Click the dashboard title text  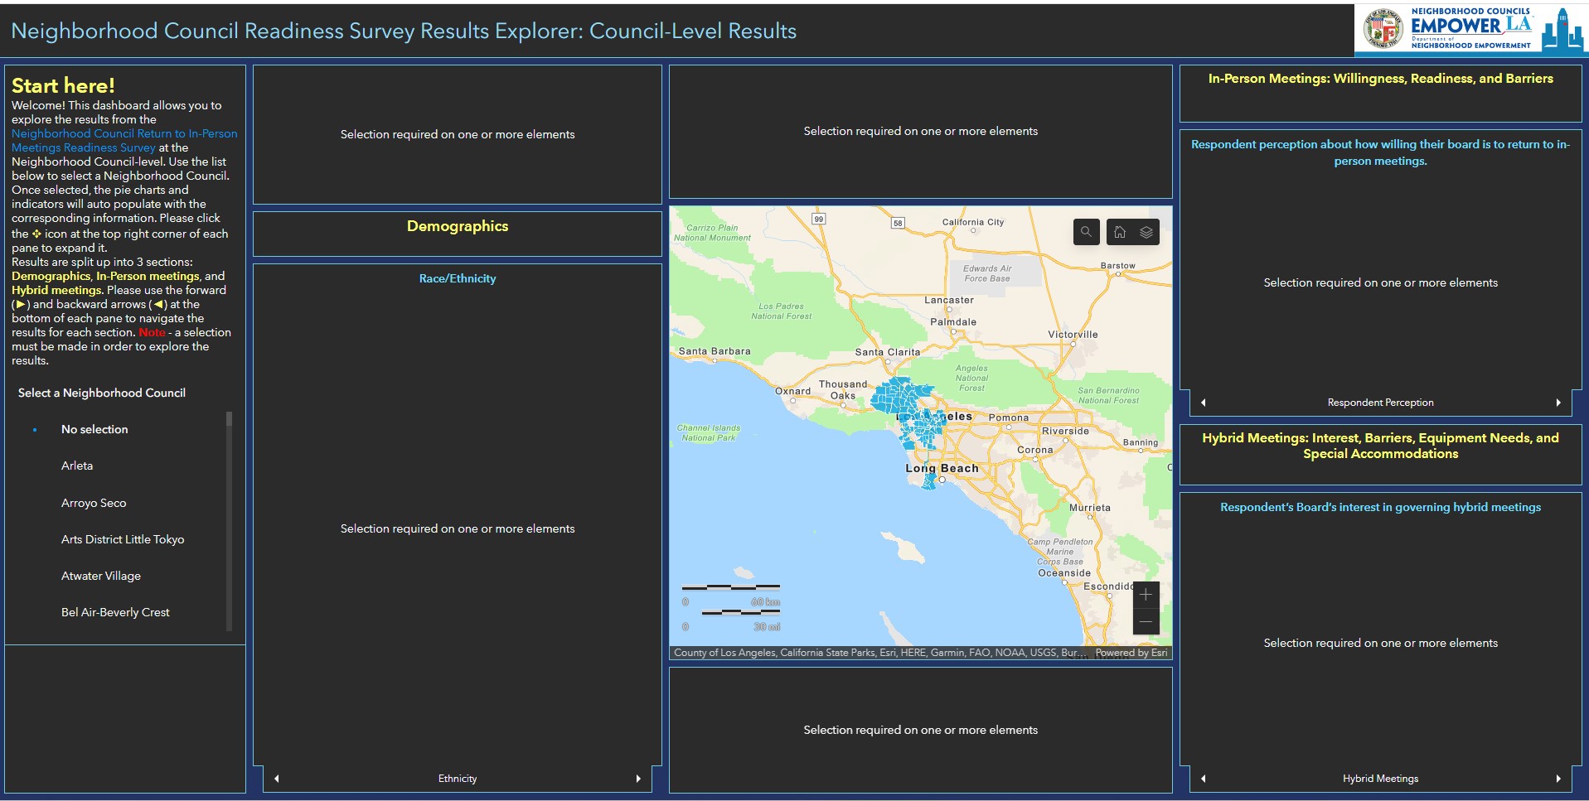pos(404,31)
